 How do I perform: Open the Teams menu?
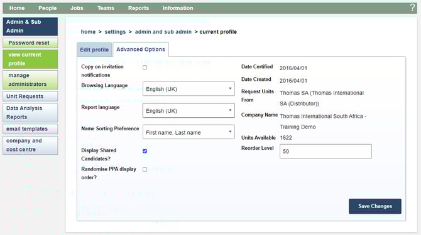point(106,8)
